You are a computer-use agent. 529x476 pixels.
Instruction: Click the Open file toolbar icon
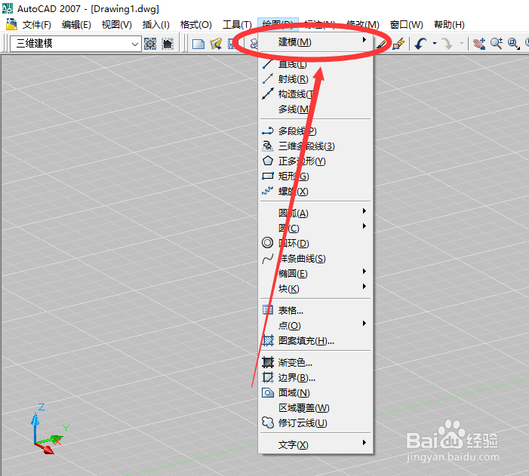click(216, 44)
